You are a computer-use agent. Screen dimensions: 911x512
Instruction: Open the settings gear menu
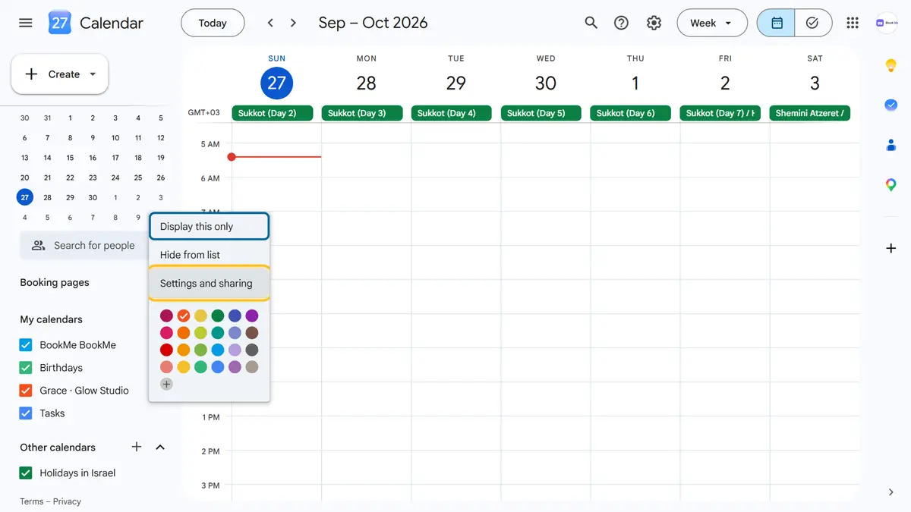point(654,23)
